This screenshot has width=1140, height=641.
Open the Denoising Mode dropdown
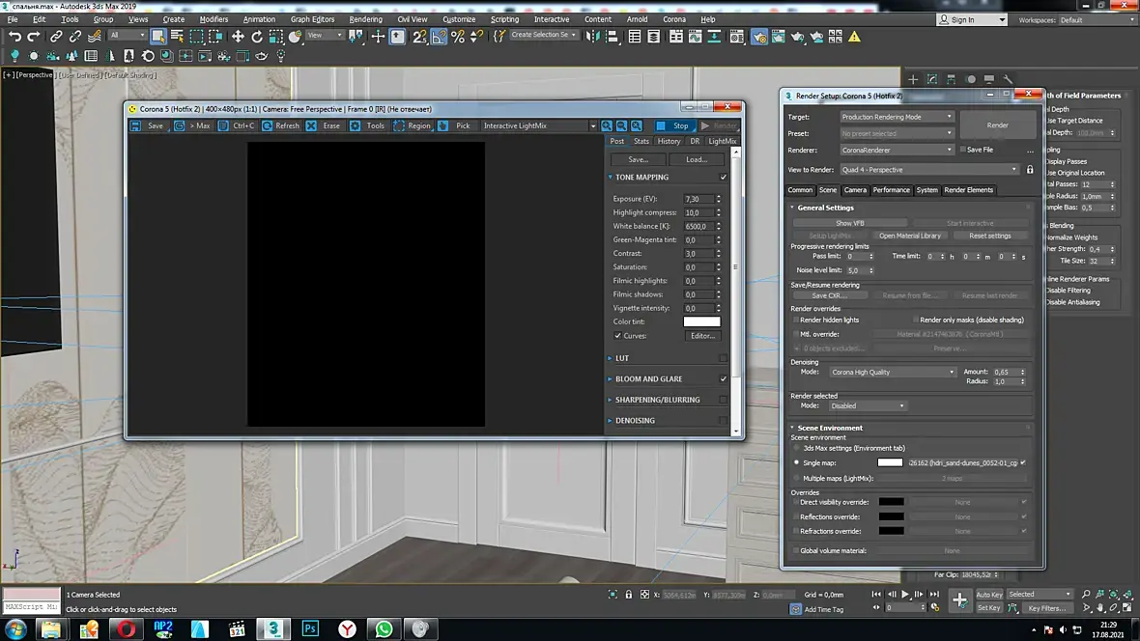pyautogui.click(x=893, y=372)
